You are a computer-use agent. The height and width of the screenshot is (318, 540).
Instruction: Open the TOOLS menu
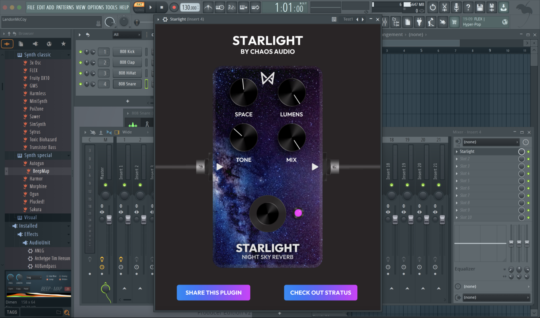click(111, 8)
